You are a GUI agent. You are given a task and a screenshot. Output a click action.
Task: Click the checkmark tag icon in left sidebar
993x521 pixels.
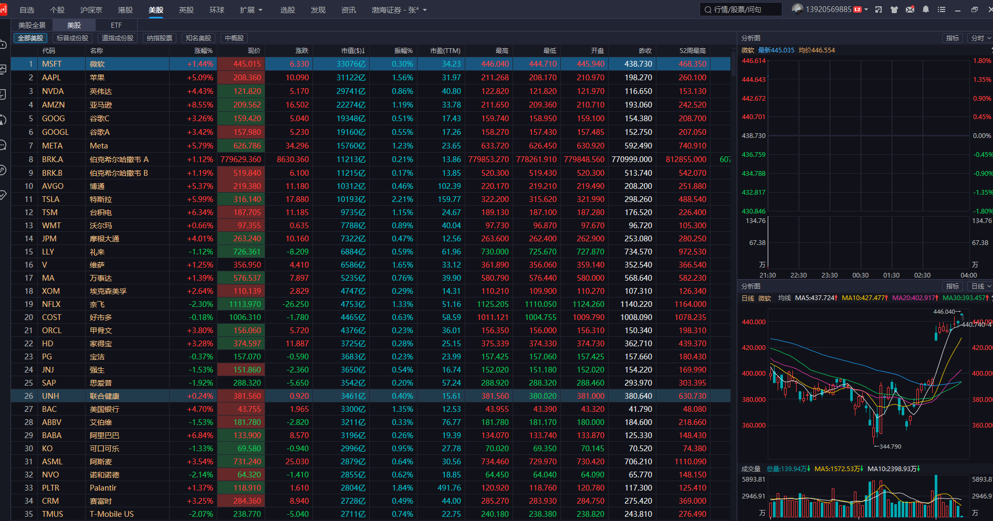(3, 195)
